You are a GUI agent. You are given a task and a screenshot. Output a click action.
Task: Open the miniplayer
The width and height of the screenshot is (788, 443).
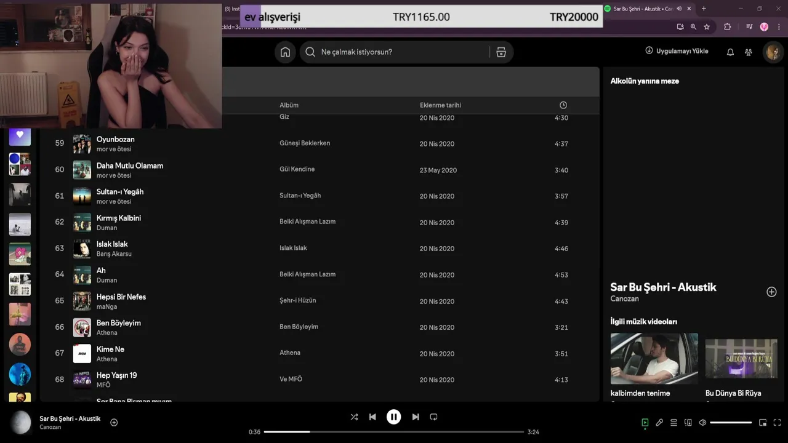(763, 423)
